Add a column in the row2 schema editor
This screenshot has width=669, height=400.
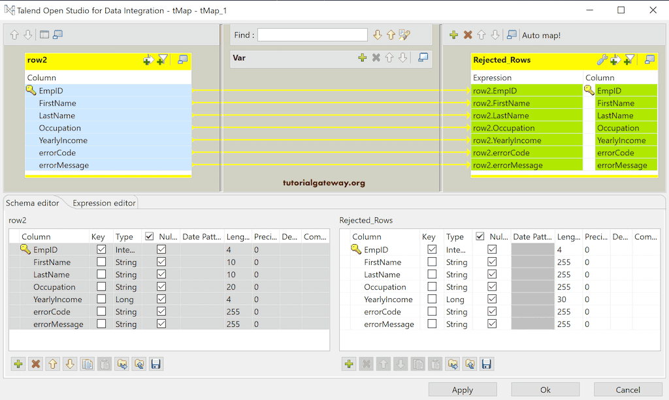(18, 363)
